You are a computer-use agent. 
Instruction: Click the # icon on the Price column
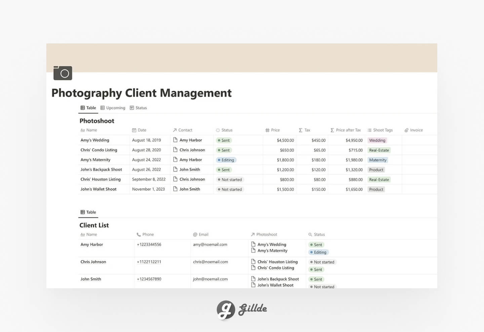click(268, 130)
